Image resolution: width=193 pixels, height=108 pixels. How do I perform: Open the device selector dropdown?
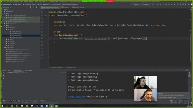146,4
